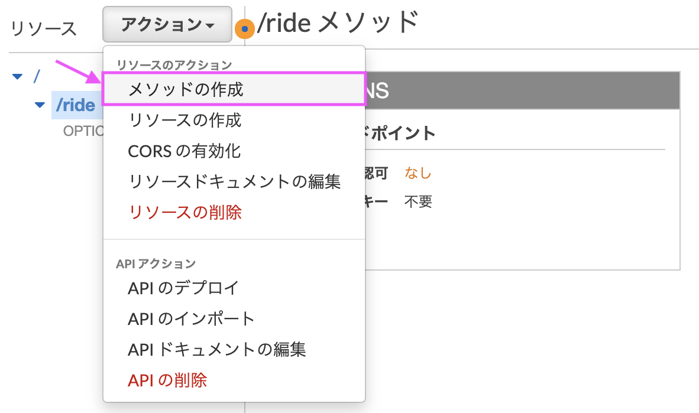Click the orange dot beside /ride title
Image resolution: width=699 pixels, height=413 pixels.
coord(244,27)
